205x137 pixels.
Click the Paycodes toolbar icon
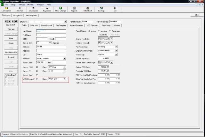point(47,9)
